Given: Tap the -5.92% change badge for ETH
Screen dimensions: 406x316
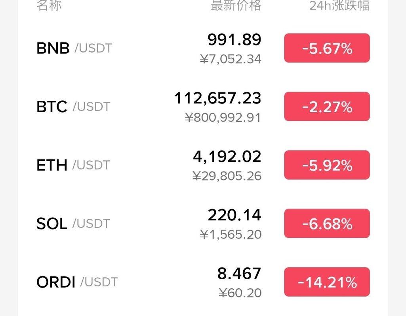Looking at the screenshot, I should [327, 165].
